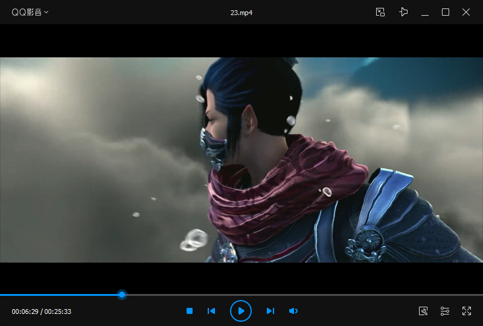The height and width of the screenshot is (326, 483).
Task: Maximize the player window
Action: tap(446, 12)
